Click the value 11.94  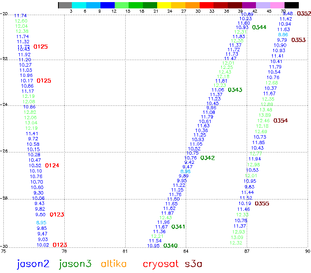coord(255,159)
